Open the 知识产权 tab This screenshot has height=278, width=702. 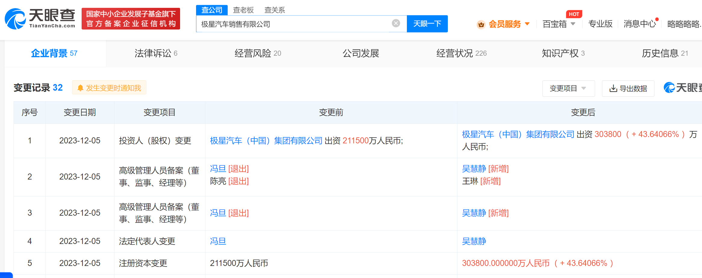pos(563,53)
